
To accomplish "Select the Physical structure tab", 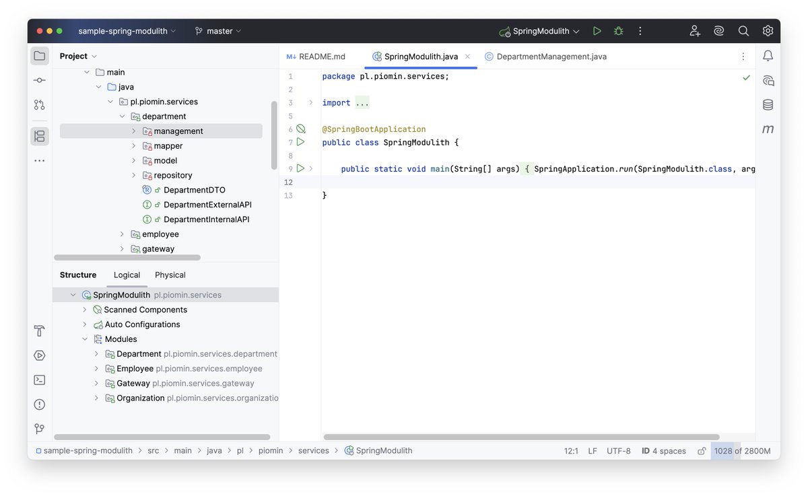I will pos(170,275).
